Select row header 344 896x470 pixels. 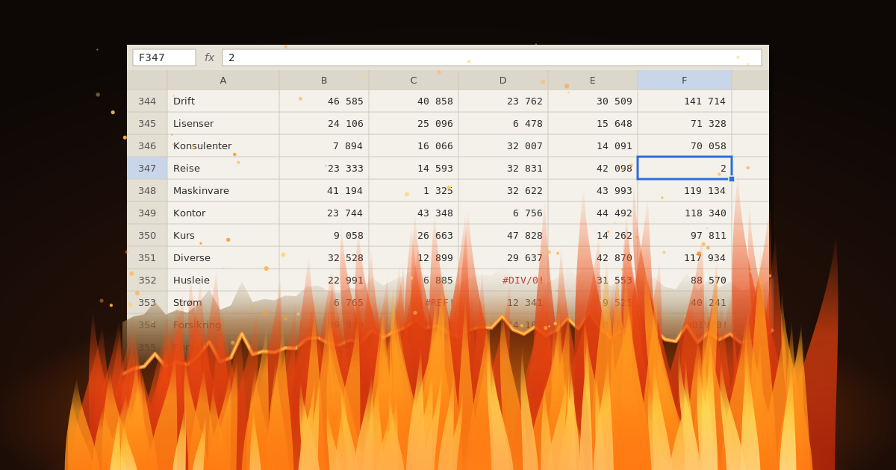[147, 101]
